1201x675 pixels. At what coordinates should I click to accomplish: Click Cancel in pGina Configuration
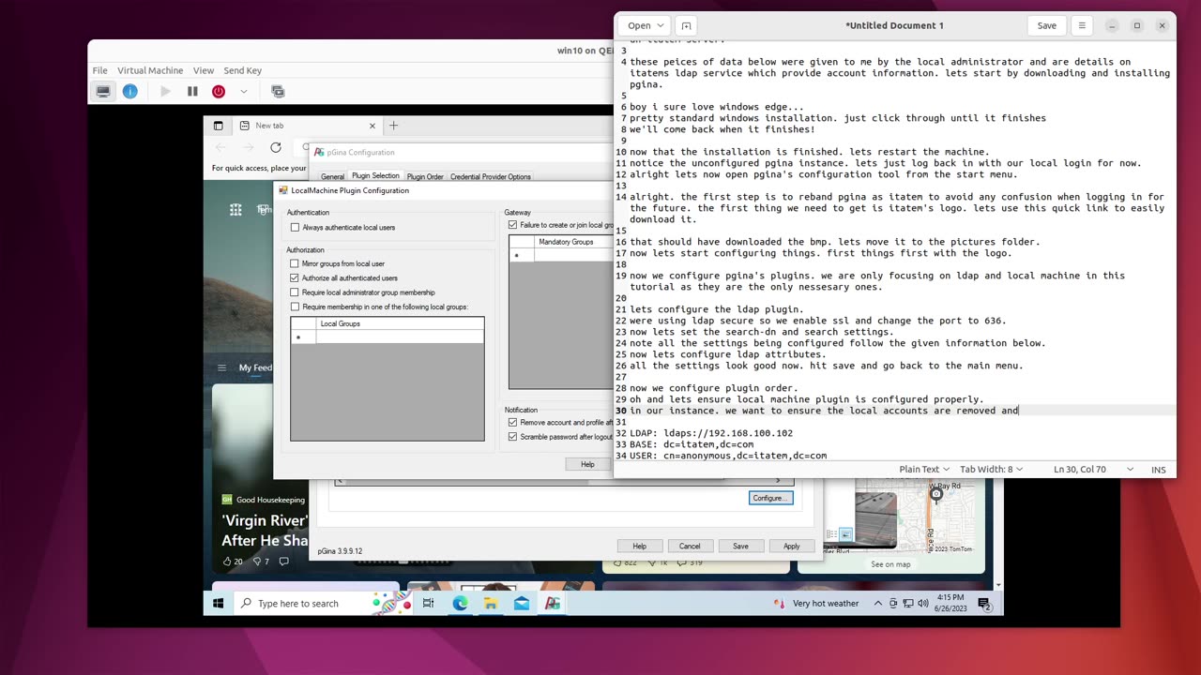[690, 546]
